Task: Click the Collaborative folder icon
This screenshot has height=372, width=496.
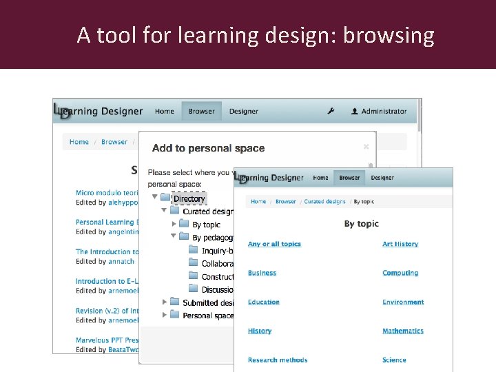Action: (x=194, y=262)
